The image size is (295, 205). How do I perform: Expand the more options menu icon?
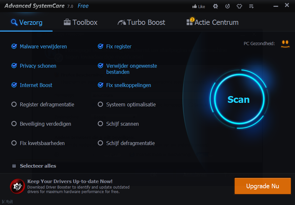251,6
